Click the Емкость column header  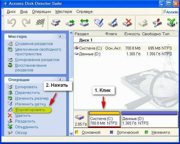(132, 34)
